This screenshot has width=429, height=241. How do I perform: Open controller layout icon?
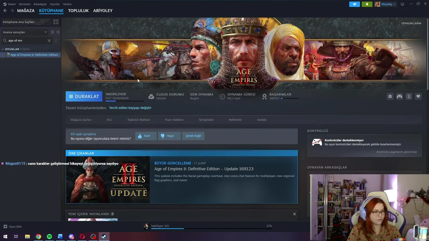coord(400,96)
